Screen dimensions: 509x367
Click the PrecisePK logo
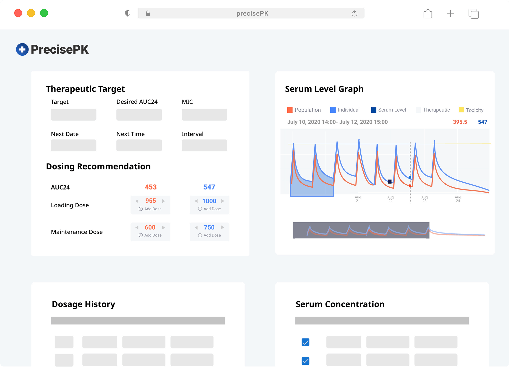tap(52, 49)
